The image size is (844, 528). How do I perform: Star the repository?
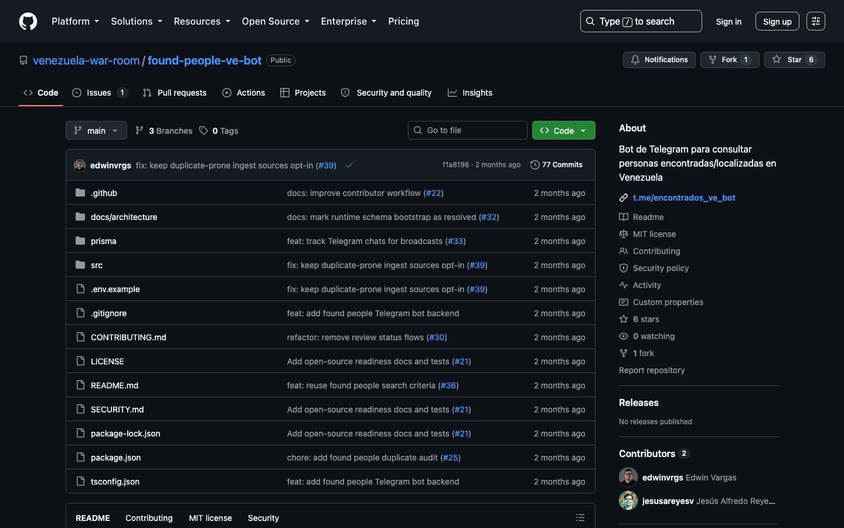(794, 60)
